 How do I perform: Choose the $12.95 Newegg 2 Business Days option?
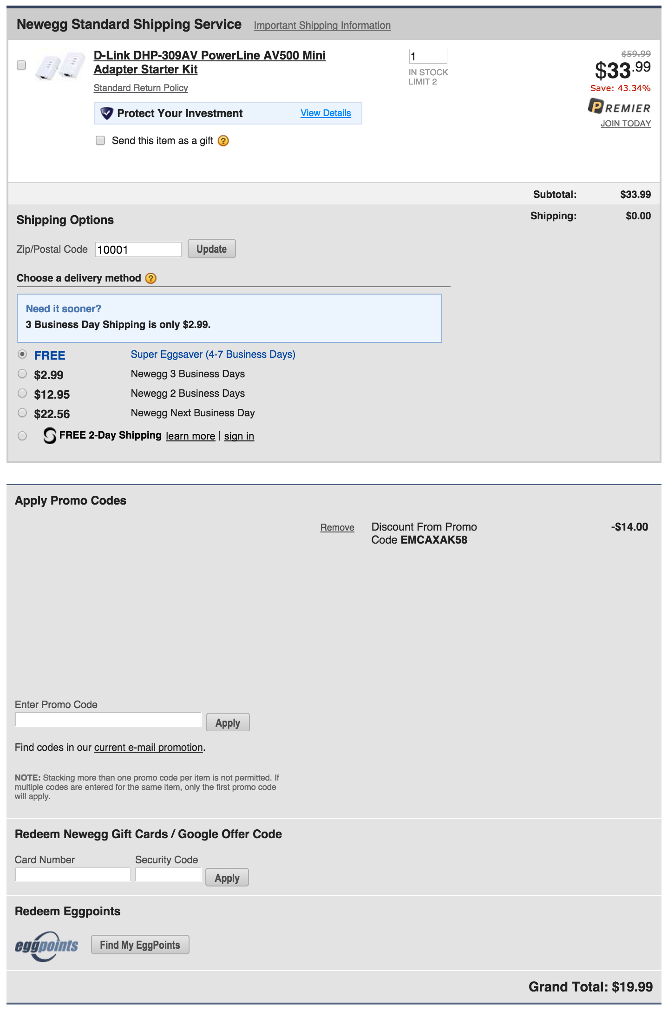click(22, 394)
